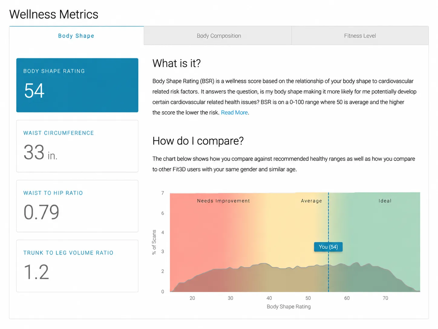Click the What is it? heading
The height and width of the screenshot is (329, 438).
pos(176,63)
